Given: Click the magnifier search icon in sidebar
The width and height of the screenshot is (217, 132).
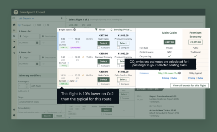Looking at the screenshot, I should 14,36.
